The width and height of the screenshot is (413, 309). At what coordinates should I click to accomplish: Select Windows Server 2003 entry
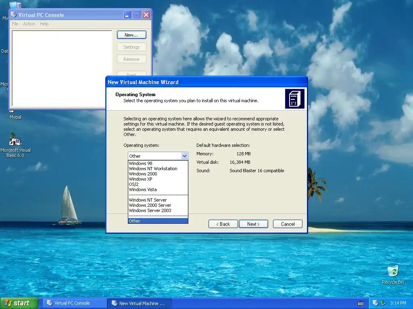pyautogui.click(x=158, y=210)
